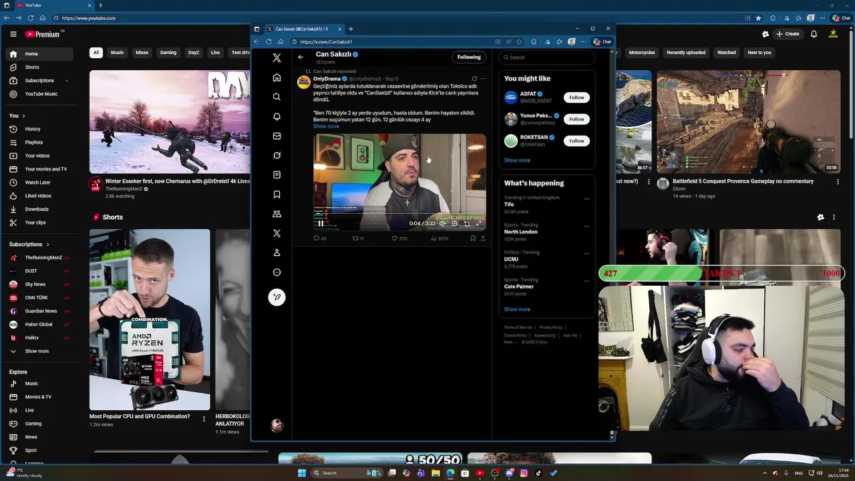Switch to the YouTube browser tab
The image size is (855, 481).
tap(53, 5)
